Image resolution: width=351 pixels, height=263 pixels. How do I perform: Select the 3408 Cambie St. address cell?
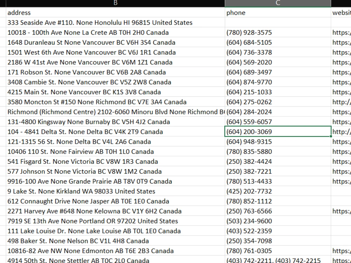pos(115,82)
